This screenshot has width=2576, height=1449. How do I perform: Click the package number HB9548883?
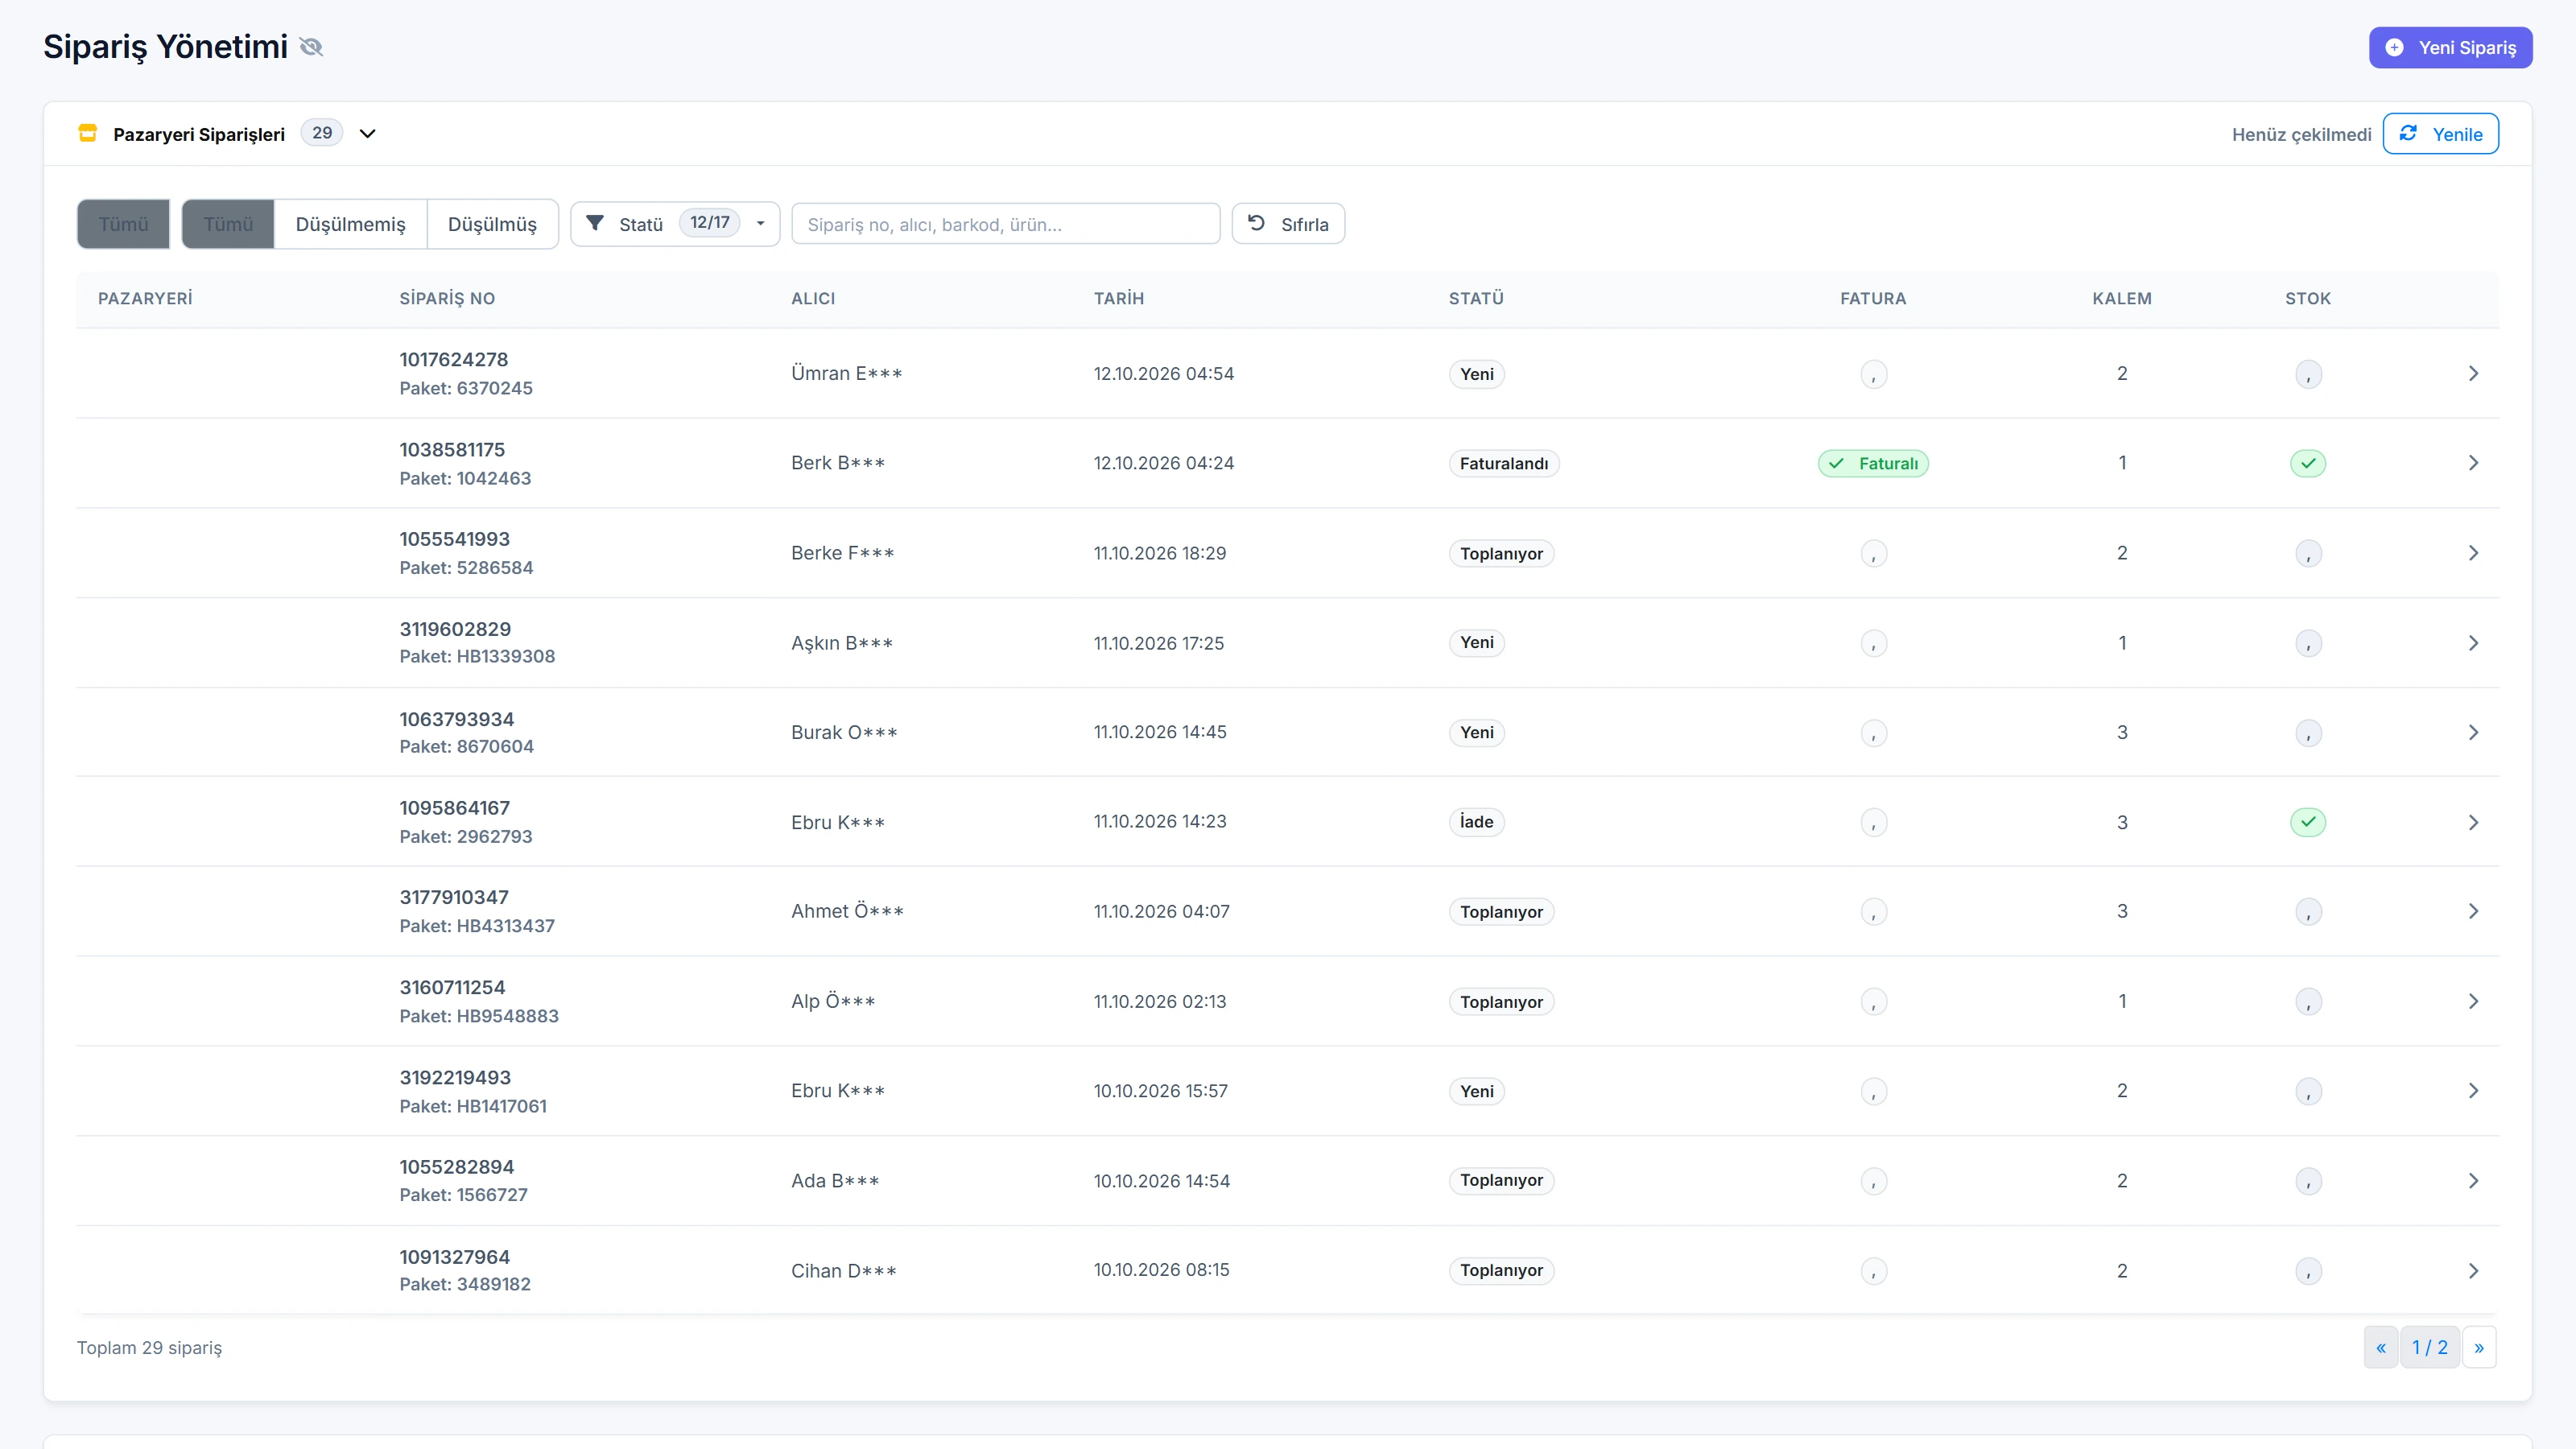click(508, 1016)
